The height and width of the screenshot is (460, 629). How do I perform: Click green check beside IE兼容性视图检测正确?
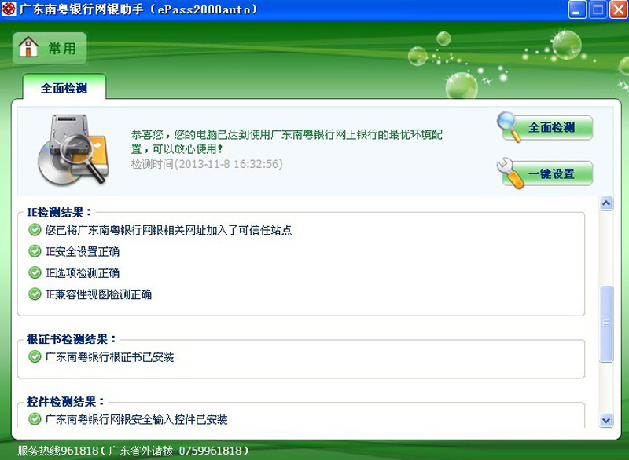click(x=35, y=294)
